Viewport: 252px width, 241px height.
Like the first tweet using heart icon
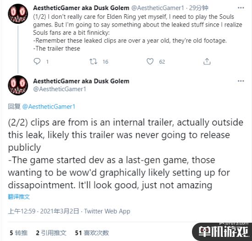click(150, 61)
